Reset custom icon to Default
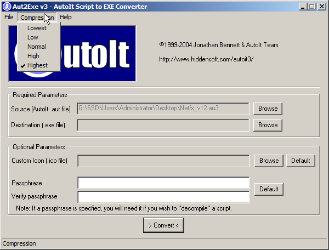329x250 pixels. click(300, 161)
